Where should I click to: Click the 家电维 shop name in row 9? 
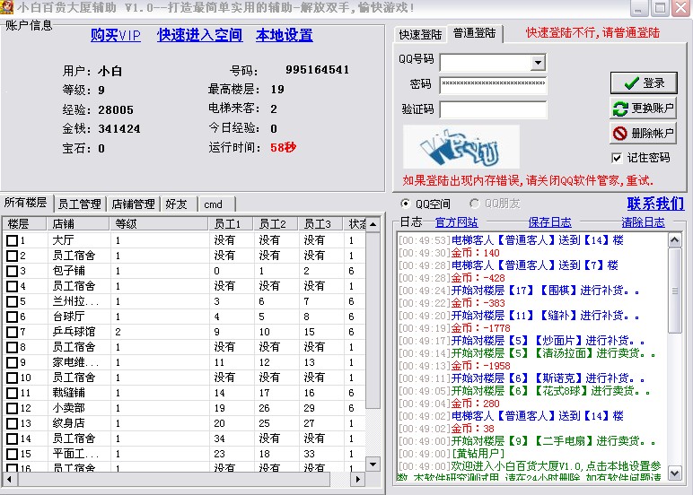tap(75, 362)
